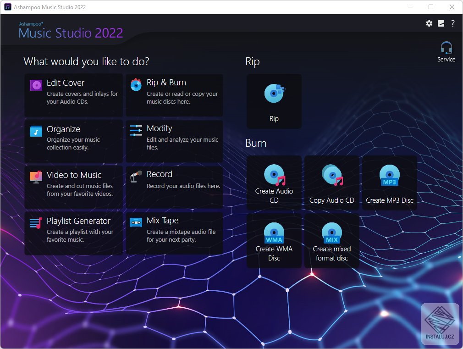Click 'Create a mixtape audio file' description
This screenshot has height=349, width=463.
pyautogui.click(x=181, y=232)
